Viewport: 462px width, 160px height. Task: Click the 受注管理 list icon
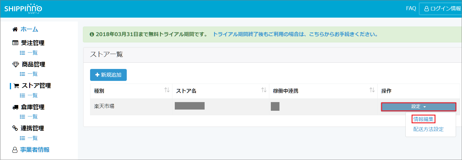pyautogui.click(x=15, y=43)
